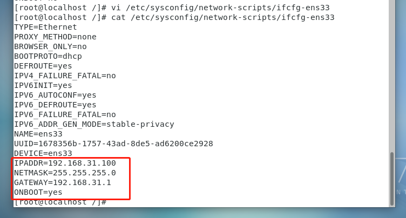Place the cursor on the IPADDR=192.168.31.100 line

[65, 163]
